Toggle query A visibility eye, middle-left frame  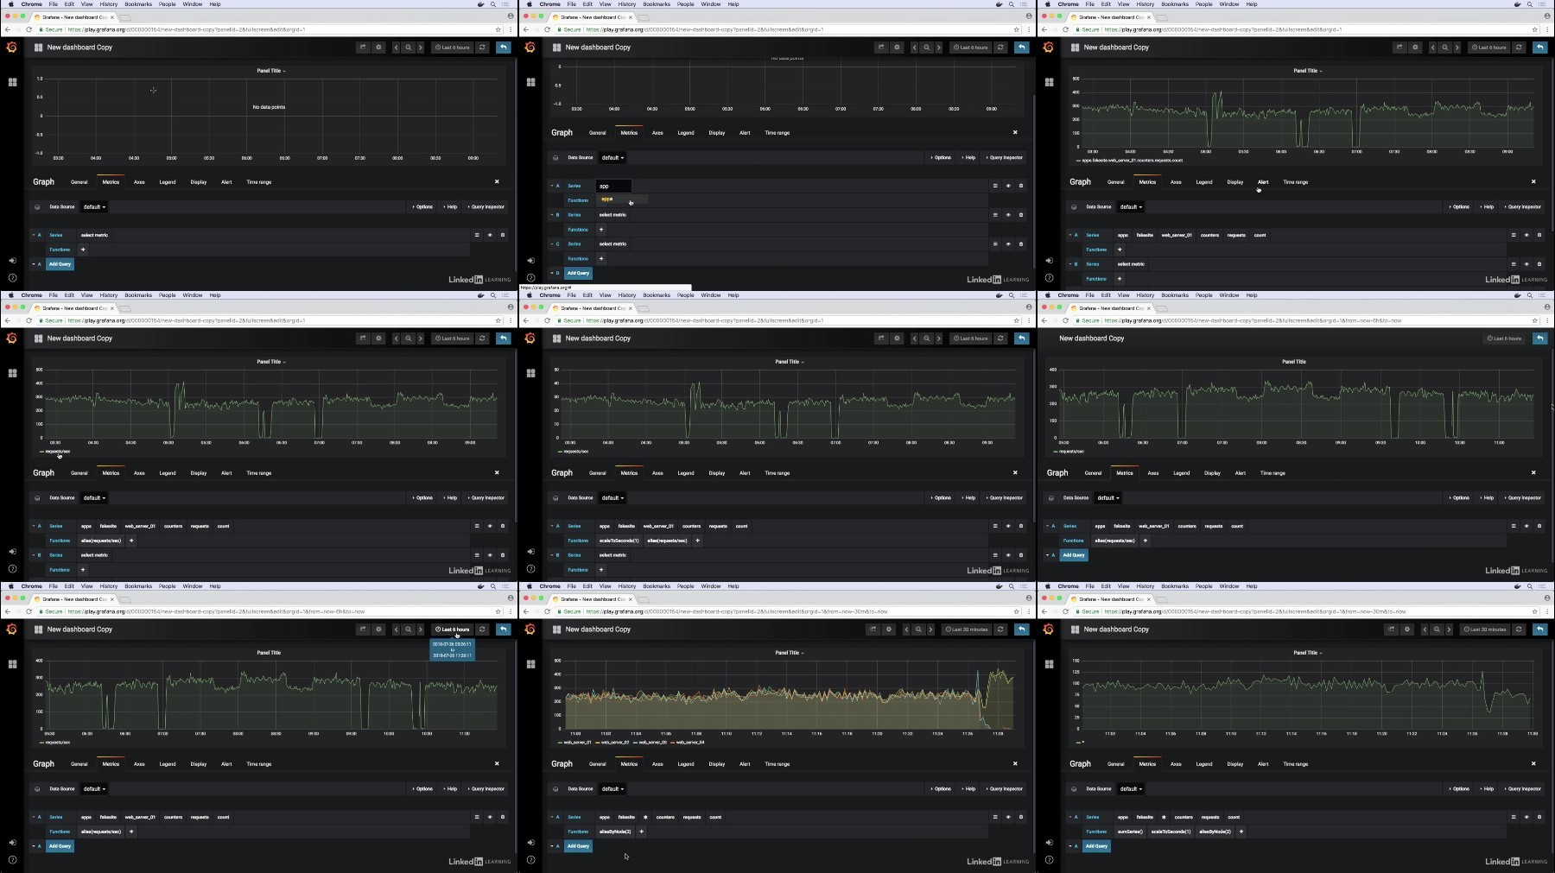[x=490, y=526]
